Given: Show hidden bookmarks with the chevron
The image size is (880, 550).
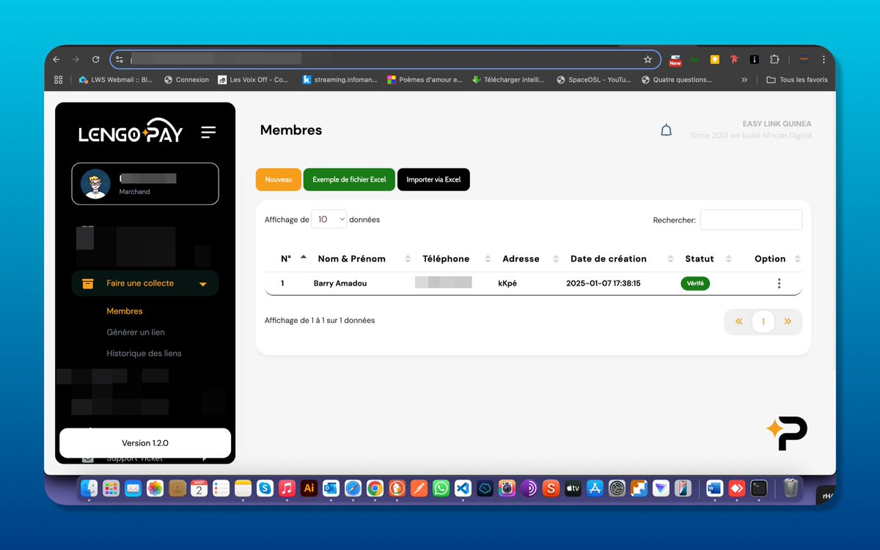Looking at the screenshot, I should point(745,80).
